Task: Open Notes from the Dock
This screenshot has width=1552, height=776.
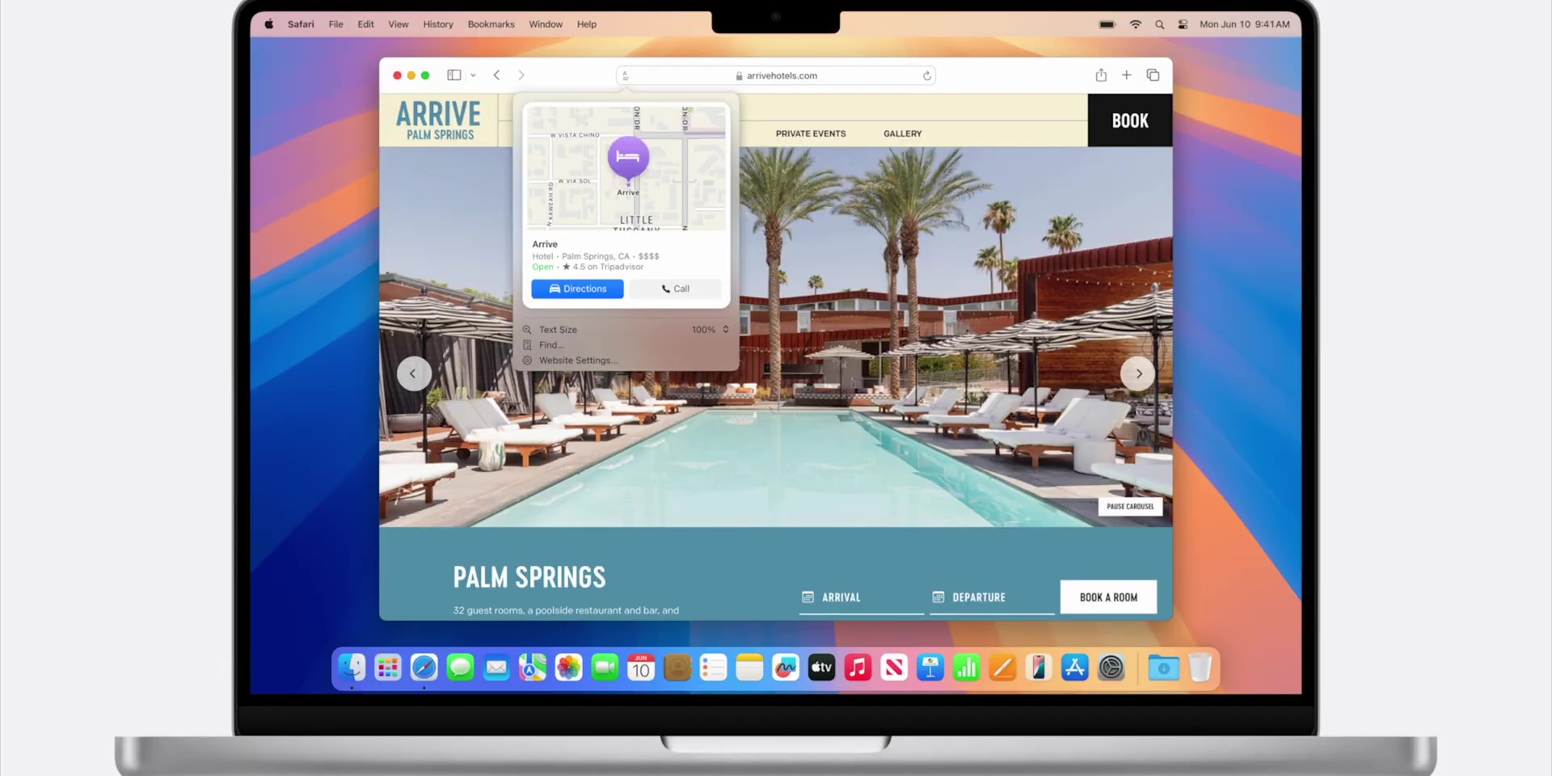Action: 749,668
